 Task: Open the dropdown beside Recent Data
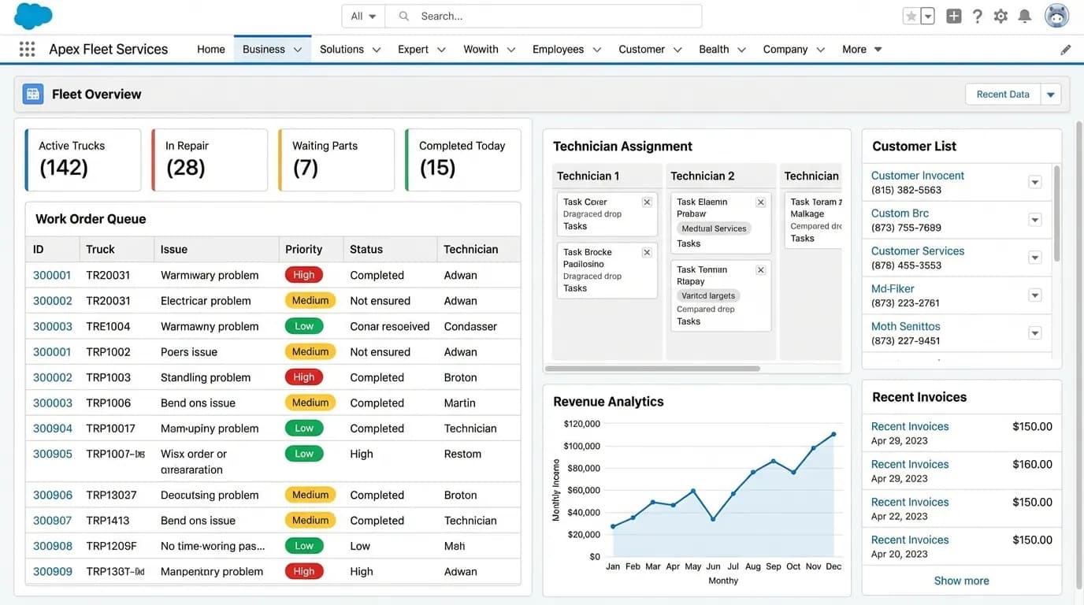coord(1051,95)
